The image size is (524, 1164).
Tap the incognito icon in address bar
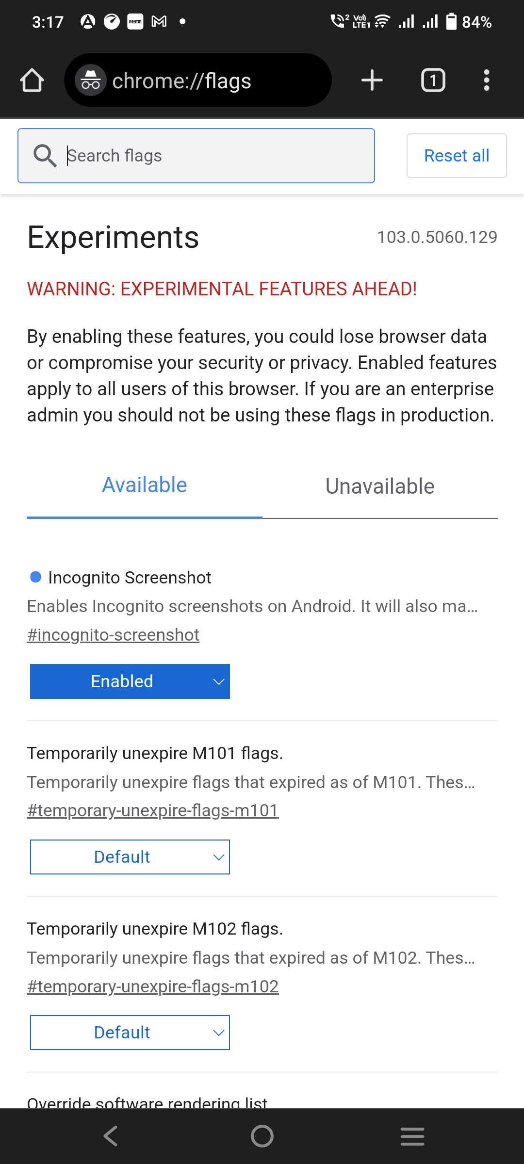(91, 81)
